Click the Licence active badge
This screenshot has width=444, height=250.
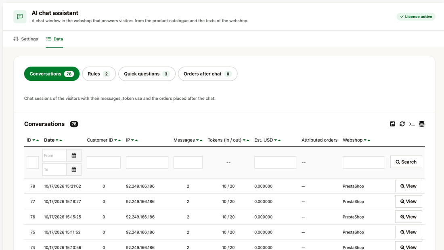(x=416, y=17)
